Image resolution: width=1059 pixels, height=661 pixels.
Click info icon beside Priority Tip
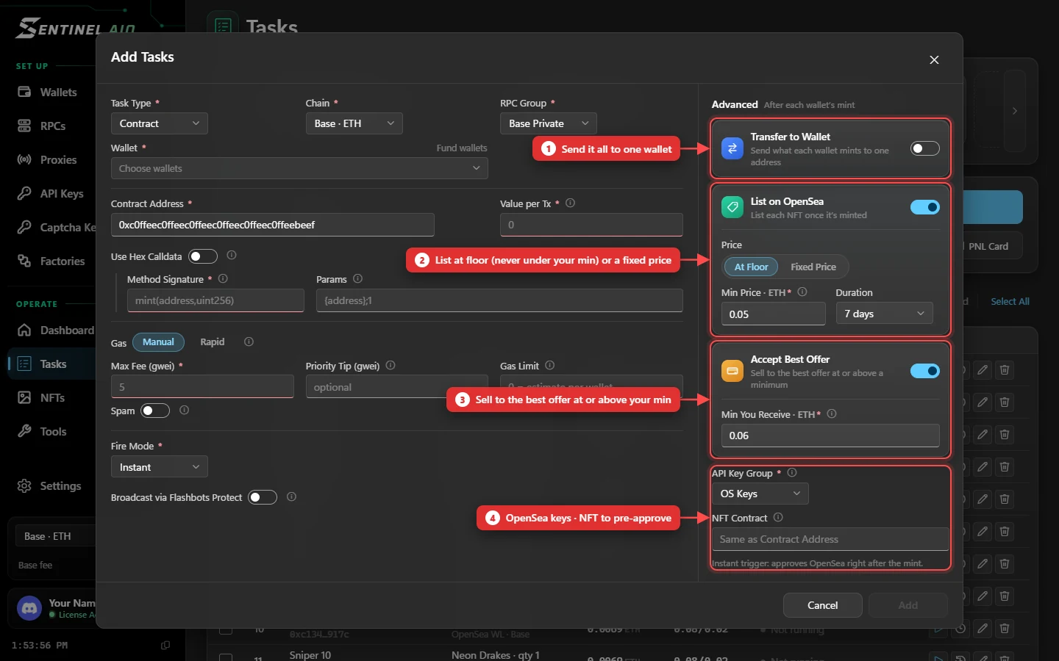[x=391, y=366]
